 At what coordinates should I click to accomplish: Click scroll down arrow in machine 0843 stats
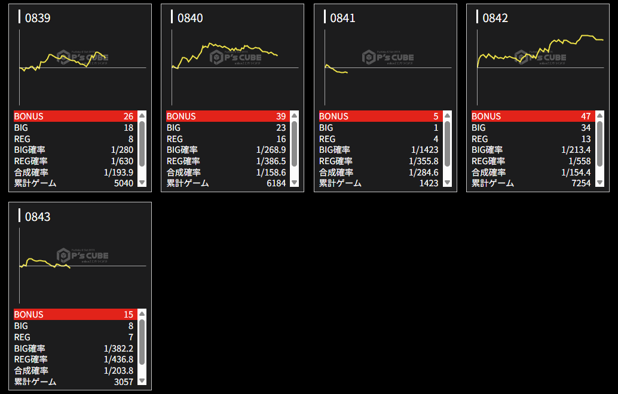[142, 381]
